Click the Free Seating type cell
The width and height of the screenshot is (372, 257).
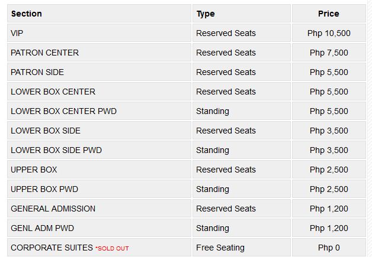pos(242,248)
